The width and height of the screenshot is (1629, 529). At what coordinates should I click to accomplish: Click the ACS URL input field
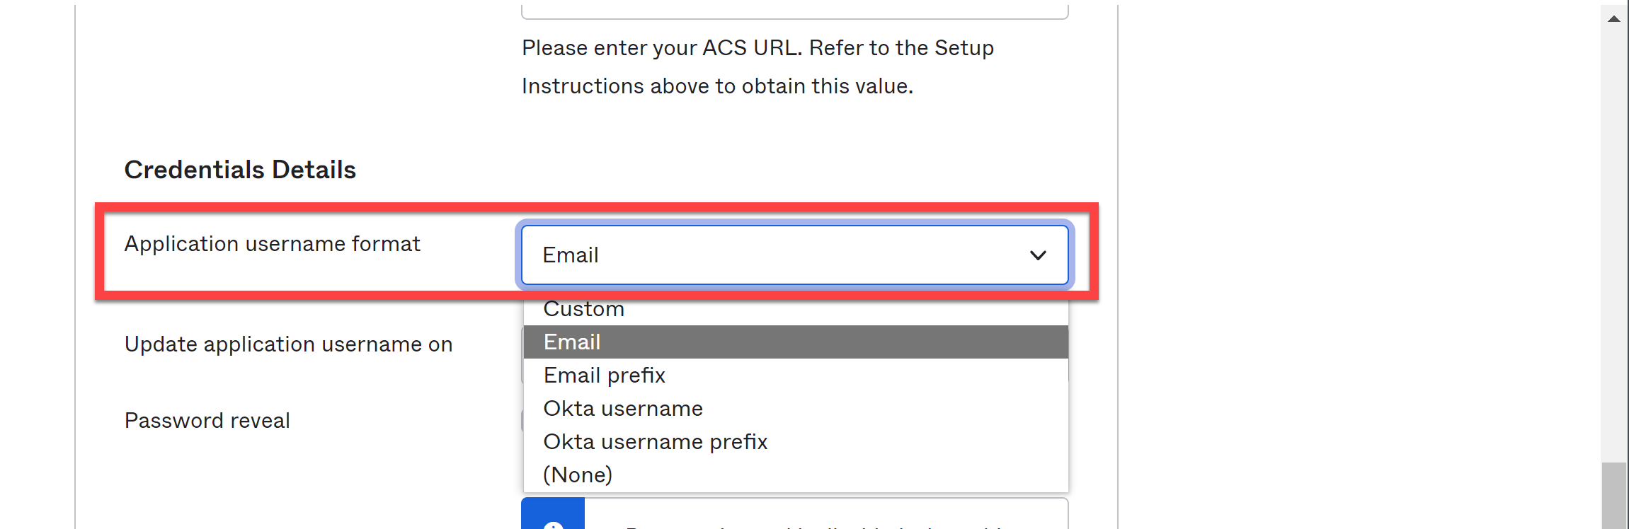794,11
